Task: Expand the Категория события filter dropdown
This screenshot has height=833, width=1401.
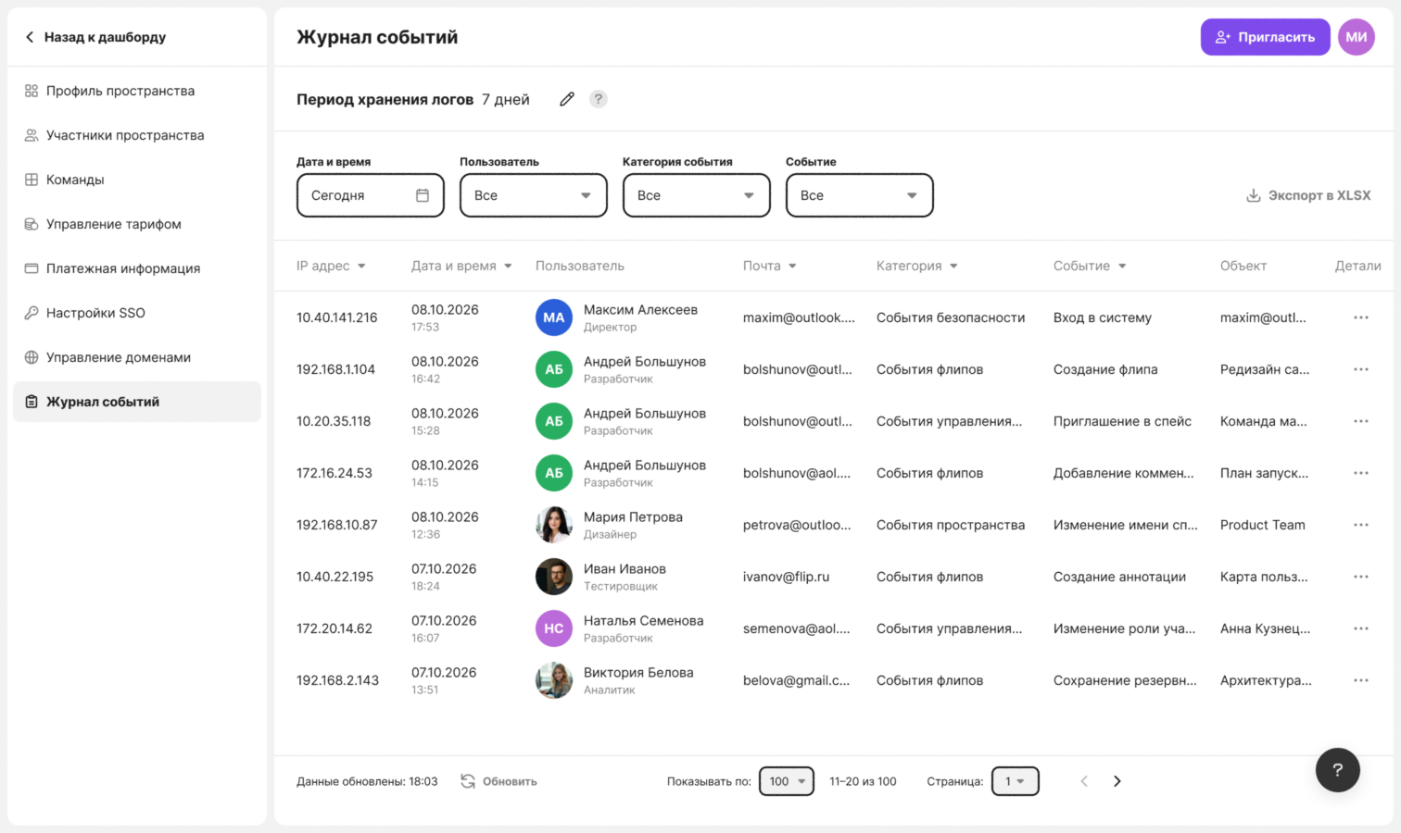Action: 697,195
